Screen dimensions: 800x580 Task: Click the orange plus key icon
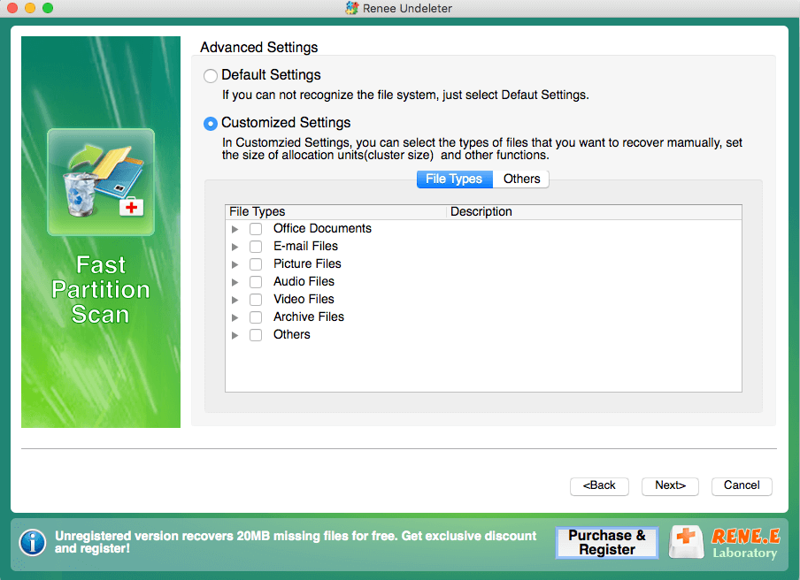pos(686,542)
